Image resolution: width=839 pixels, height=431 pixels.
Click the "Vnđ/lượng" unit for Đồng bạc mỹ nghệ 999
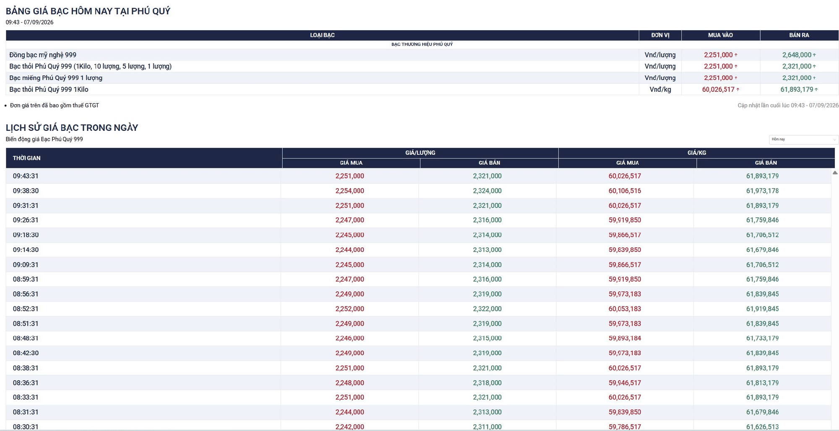coord(660,55)
